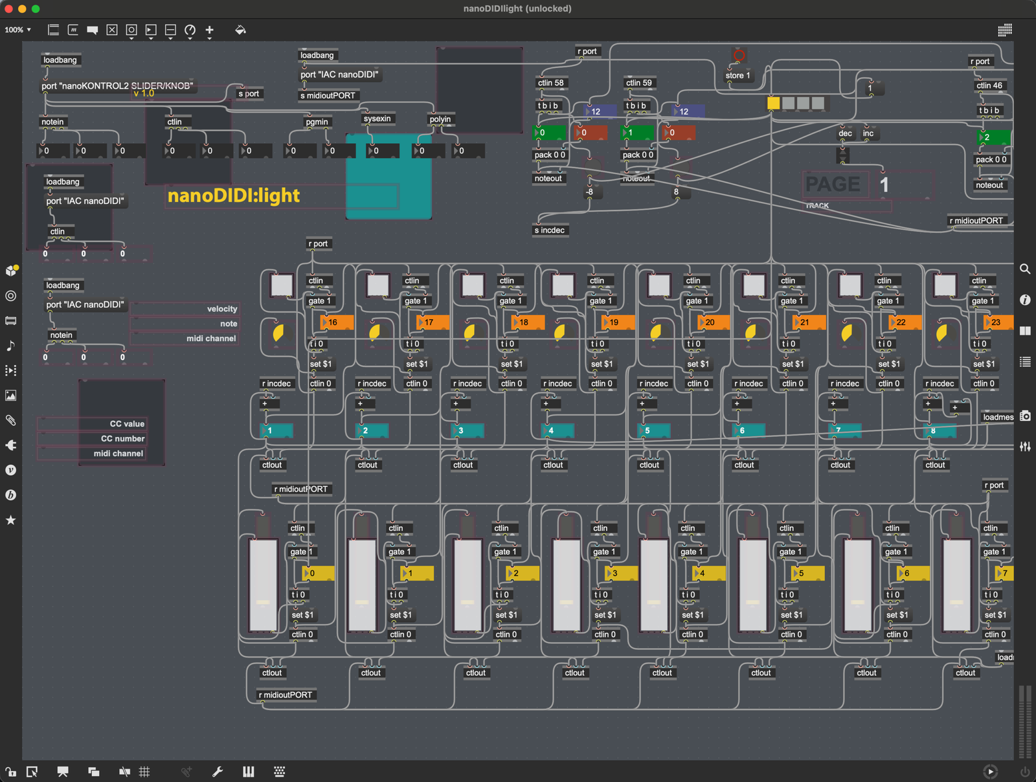Image resolution: width=1036 pixels, height=782 pixels.
Task: Open the zoom level 100% dropdown
Action: [x=18, y=30]
